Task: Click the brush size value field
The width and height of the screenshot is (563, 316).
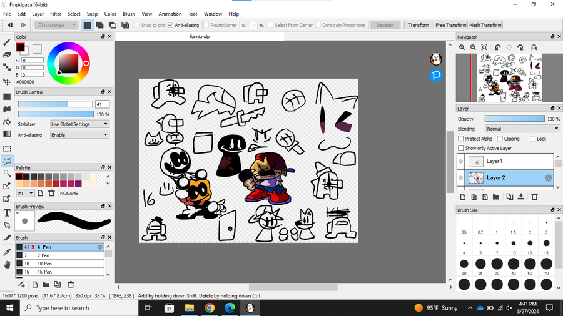Action: pyautogui.click(x=103, y=104)
